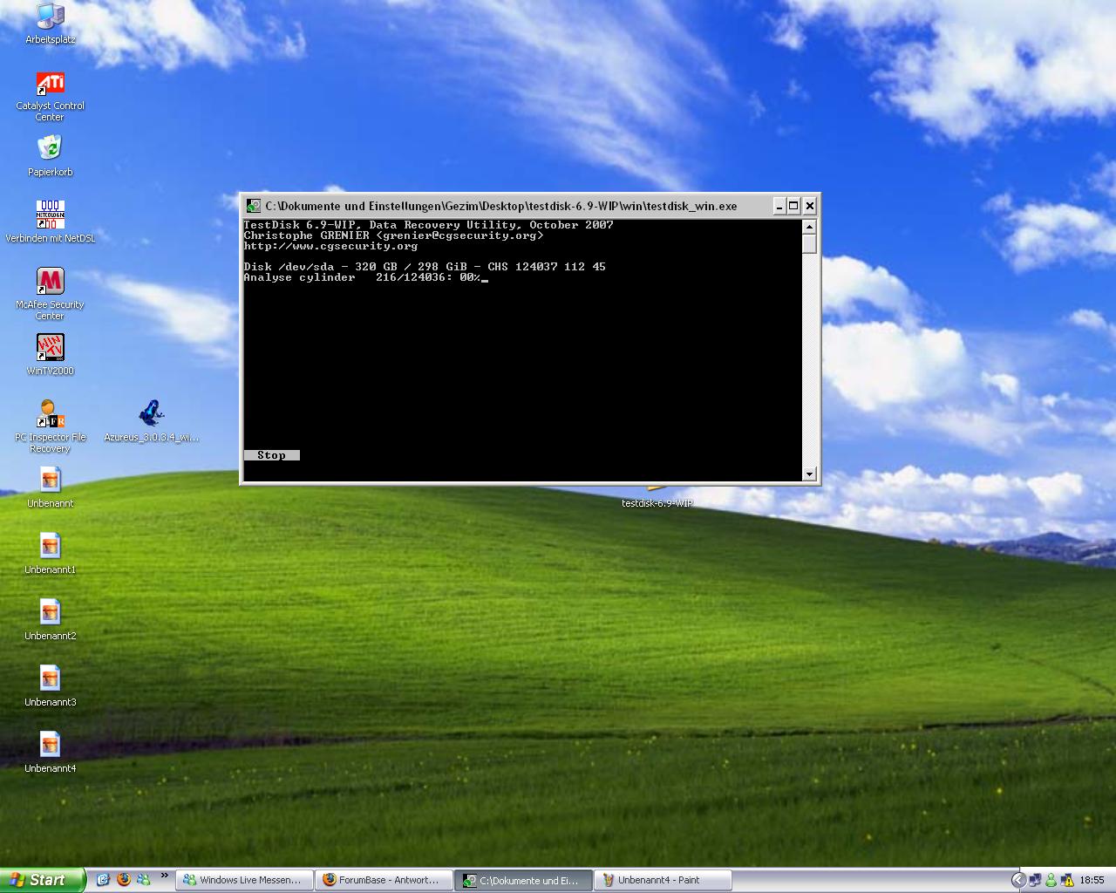Switch to testdisk console taskbar button
Image resolution: width=1116 pixels, height=893 pixels.
point(523,880)
